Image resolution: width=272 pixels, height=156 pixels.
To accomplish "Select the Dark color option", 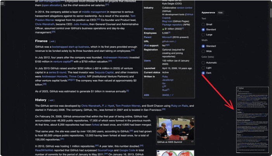I will coord(203,73).
